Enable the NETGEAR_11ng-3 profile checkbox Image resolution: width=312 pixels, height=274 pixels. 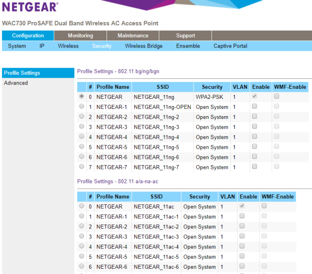tap(254, 126)
